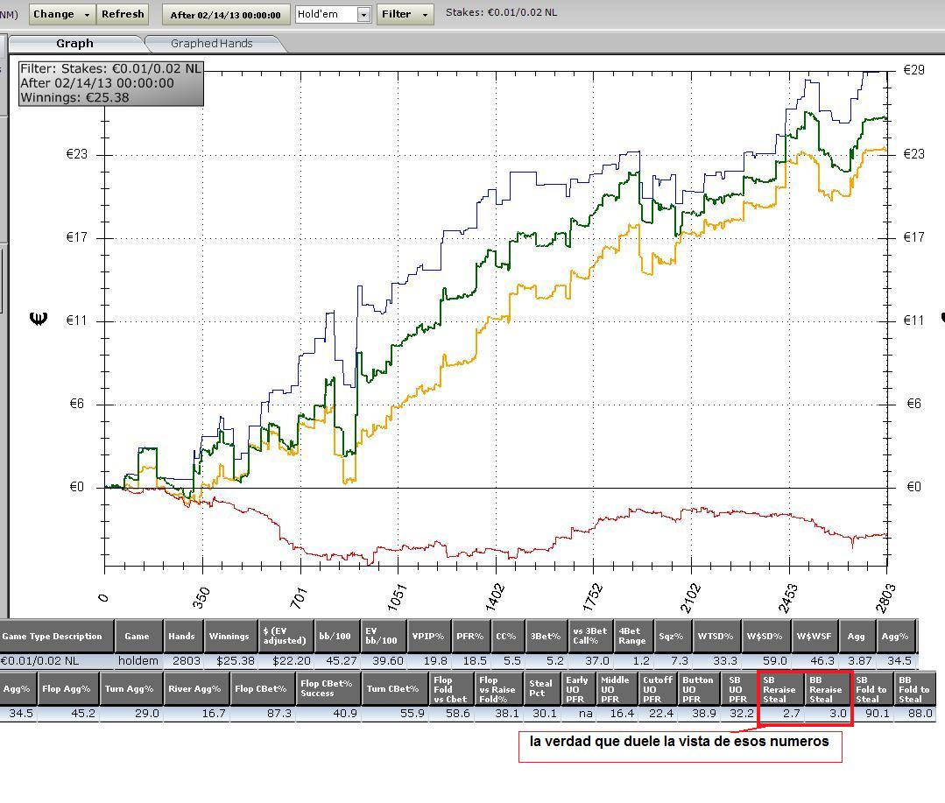Click the Steal Pct column header
This screenshot has width=945, height=803.
click(542, 689)
